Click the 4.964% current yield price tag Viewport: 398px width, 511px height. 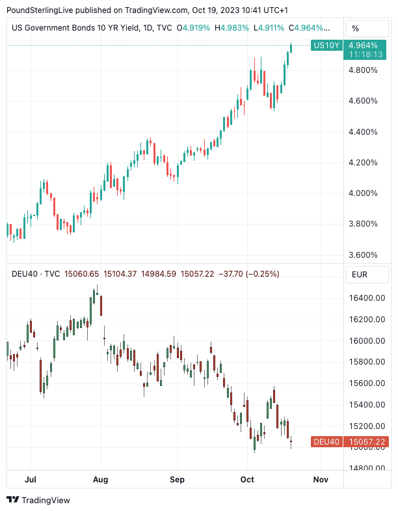(363, 46)
